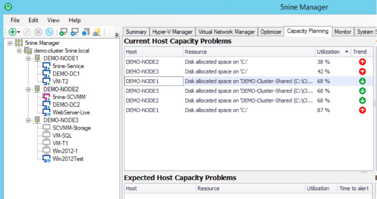The width and height of the screenshot is (377, 199).
Task: Open the dropdown arrow beside the Add icon
Action: pos(18,32)
